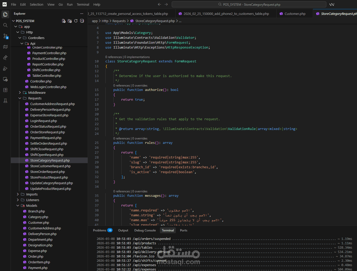The height and width of the screenshot is (271, 357).
Task: Open the Terminal menu
Action: [83, 4]
